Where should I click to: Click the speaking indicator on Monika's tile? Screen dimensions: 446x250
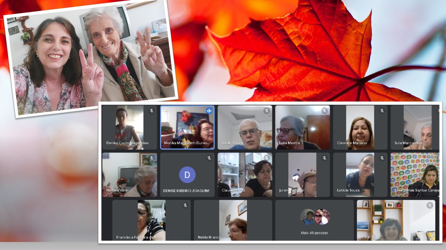pyautogui.click(x=209, y=111)
